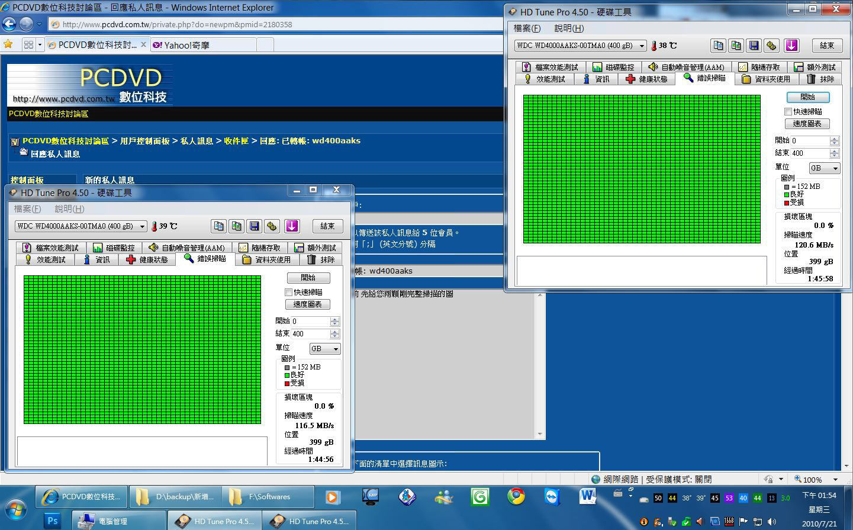Click purple download arrow icon in right HD Tune window

pyautogui.click(x=791, y=46)
